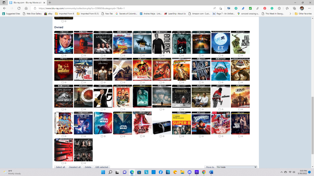Image resolution: width=314 pixels, height=176 pixels.
Task: Click the Pinterest extension icon
Action: pyautogui.click(x=265, y=8)
